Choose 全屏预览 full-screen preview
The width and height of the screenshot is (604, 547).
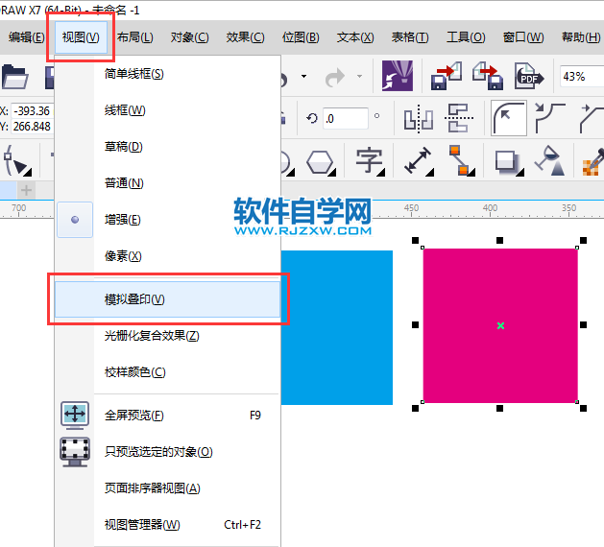(x=133, y=416)
